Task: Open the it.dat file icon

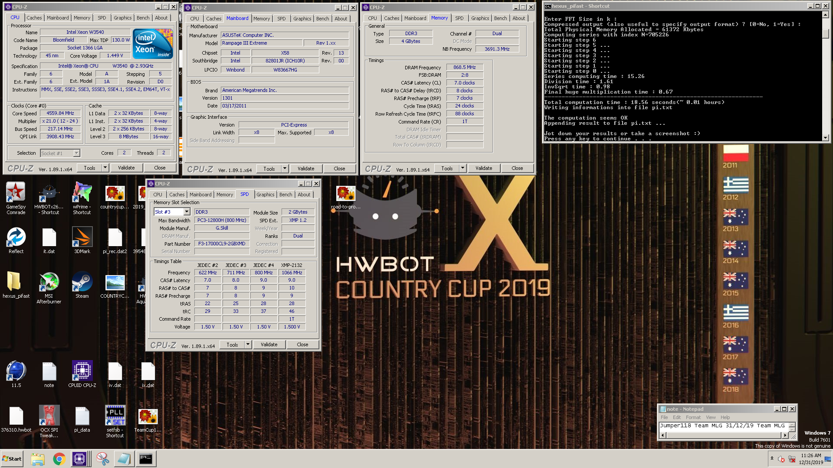Action: (49, 240)
